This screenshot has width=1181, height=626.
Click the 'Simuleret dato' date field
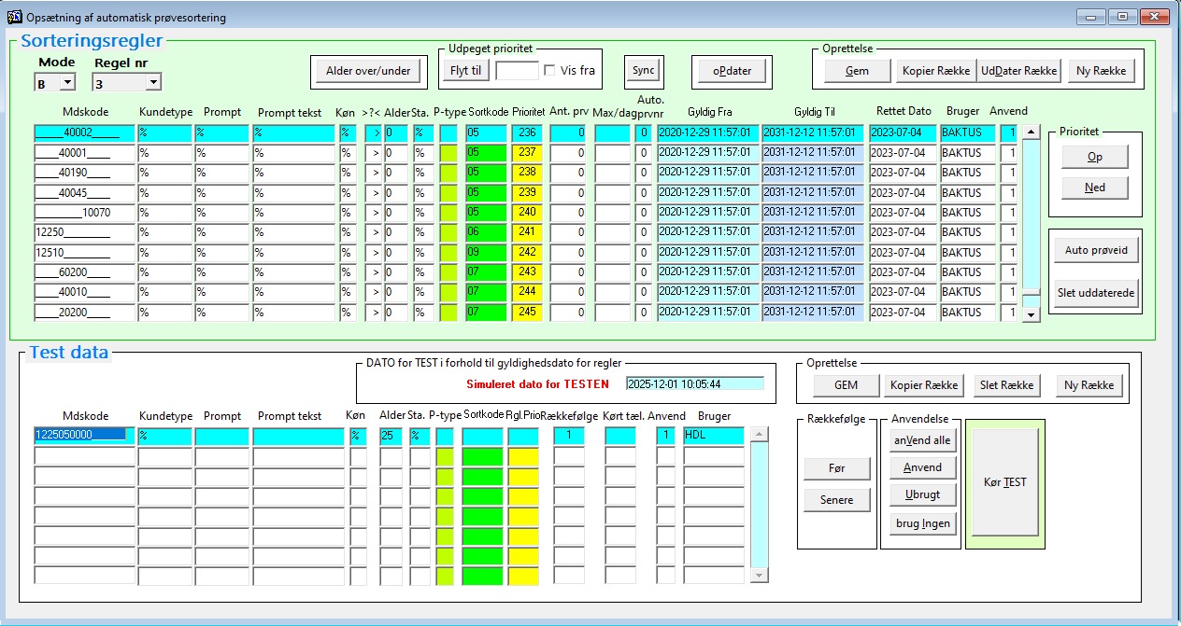(694, 383)
